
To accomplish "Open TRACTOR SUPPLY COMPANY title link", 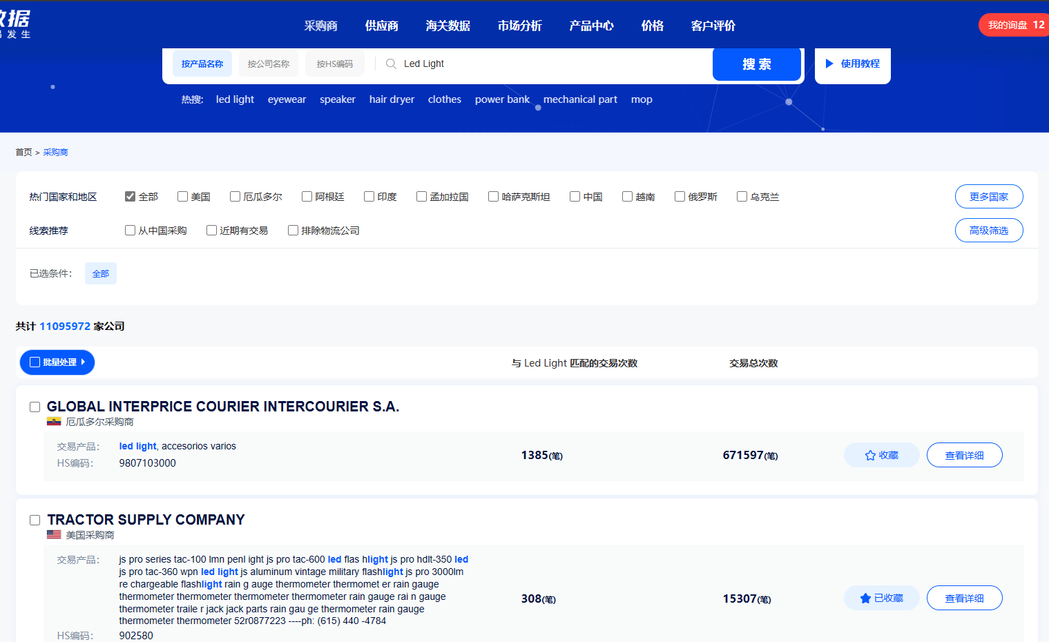I will tap(146, 520).
